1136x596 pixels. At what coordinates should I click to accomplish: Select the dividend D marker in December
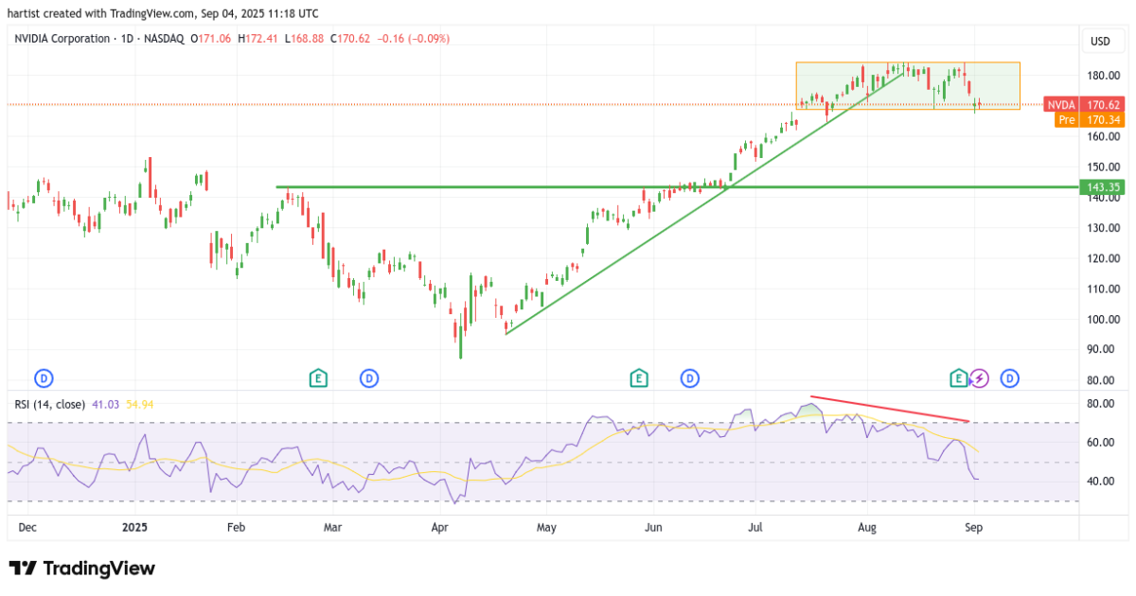point(42,377)
